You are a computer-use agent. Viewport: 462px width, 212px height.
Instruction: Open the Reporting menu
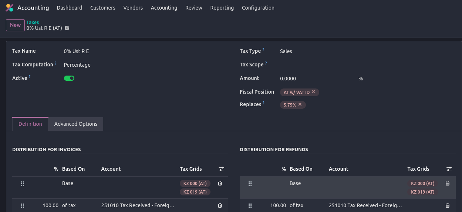[x=222, y=8]
